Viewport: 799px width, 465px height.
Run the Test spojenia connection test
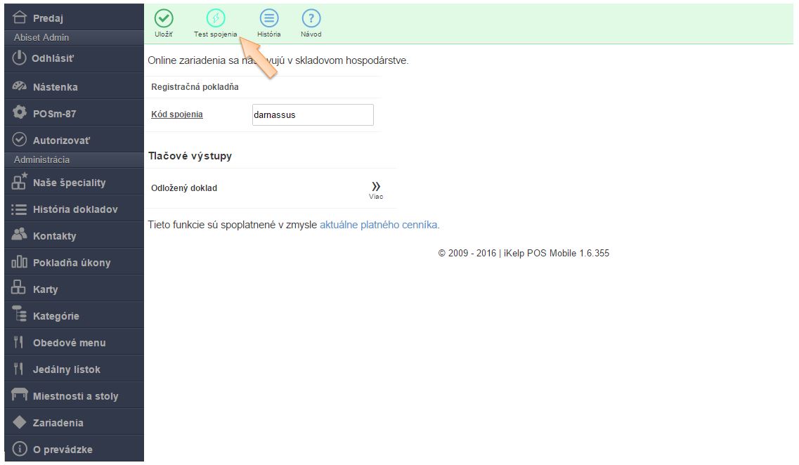[x=216, y=19]
